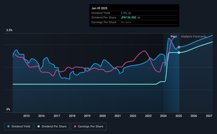Click the blue Dividend Yield legend dot

(x=8, y=126)
